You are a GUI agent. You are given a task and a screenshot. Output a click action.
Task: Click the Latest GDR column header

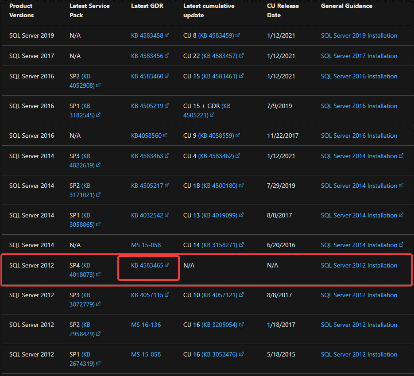pyautogui.click(x=147, y=6)
